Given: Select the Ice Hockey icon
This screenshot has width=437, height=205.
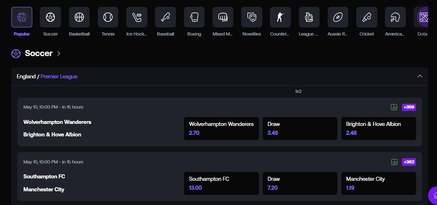Looking at the screenshot, I should pos(137,17).
